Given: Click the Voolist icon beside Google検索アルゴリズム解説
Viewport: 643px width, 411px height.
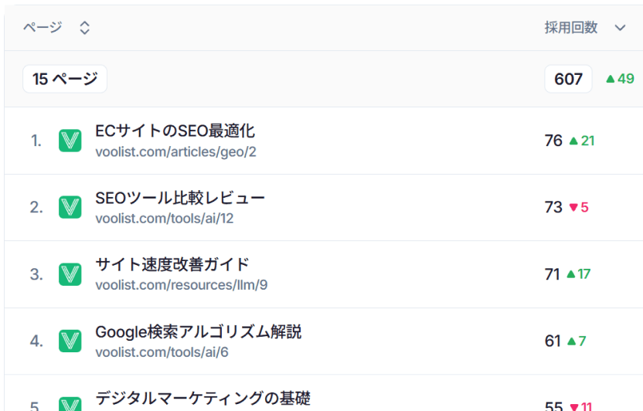Looking at the screenshot, I should point(70,341).
